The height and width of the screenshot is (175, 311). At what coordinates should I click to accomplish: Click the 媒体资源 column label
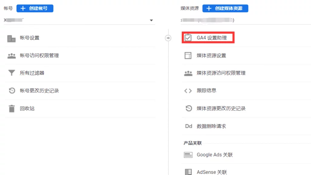(x=190, y=8)
